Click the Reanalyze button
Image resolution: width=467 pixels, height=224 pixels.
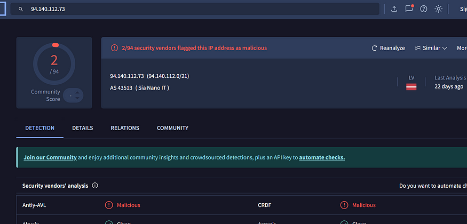(x=388, y=48)
